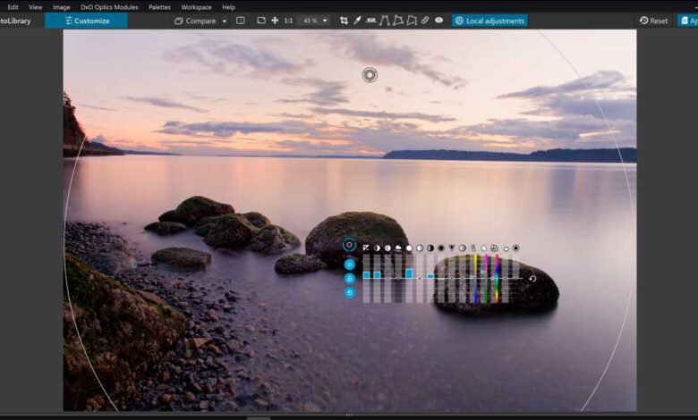
Task: Reset the local adjustment equalizer
Action: 532,279
